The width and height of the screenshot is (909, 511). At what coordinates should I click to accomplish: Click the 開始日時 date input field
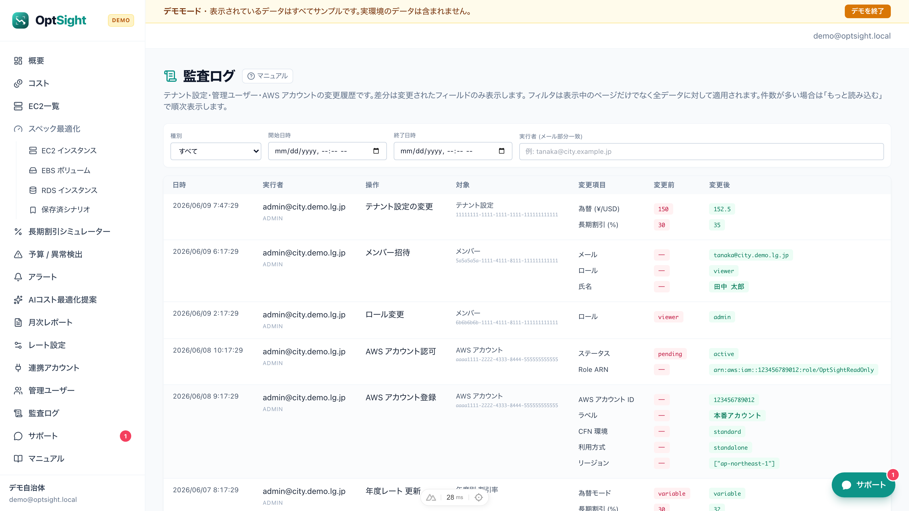click(327, 151)
